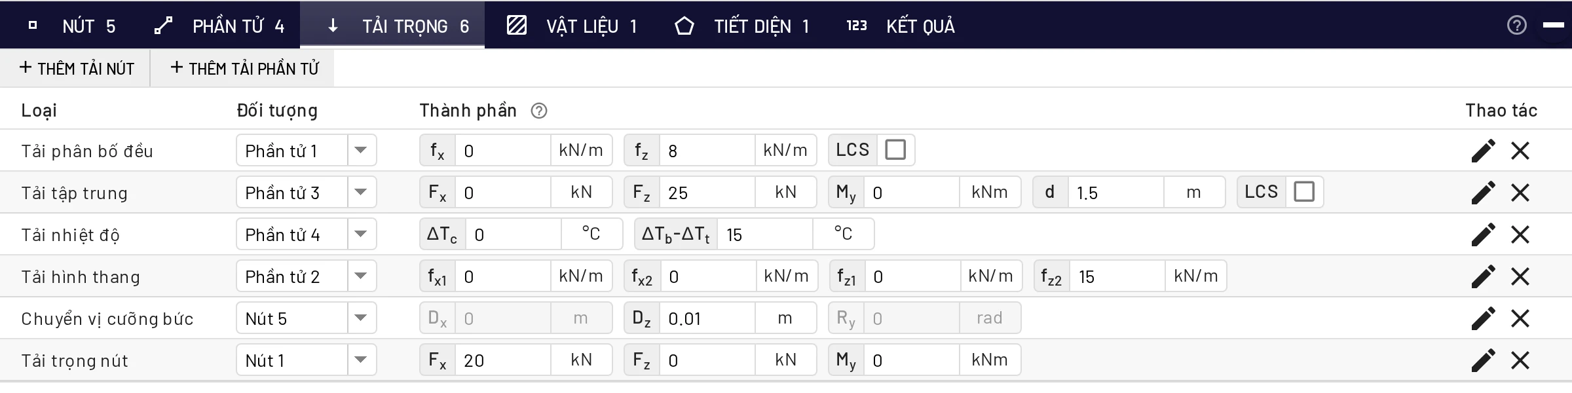Focus My field of Tải trọng nút
Viewport: 1572px width, 393px height.
(911, 360)
